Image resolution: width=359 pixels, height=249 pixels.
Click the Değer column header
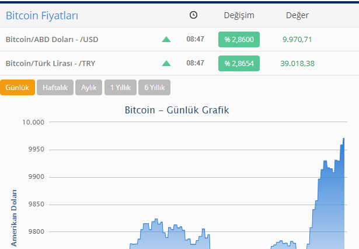297,15
